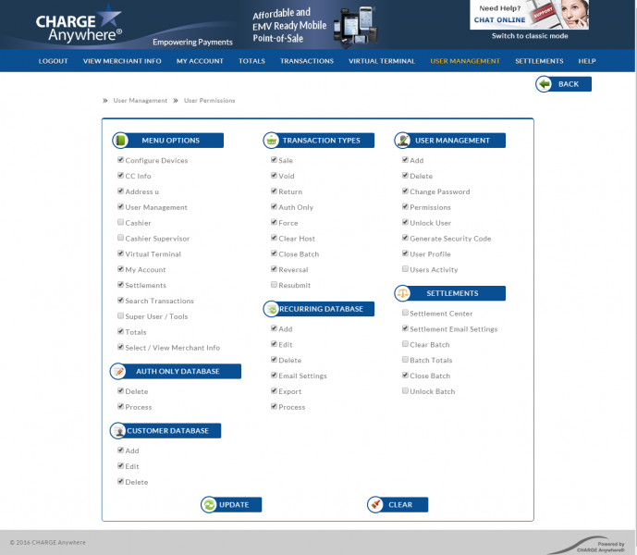Enable Cashier Supervisor checkbox
This screenshot has width=637, height=555.
pyautogui.click(x=121, y=238)
